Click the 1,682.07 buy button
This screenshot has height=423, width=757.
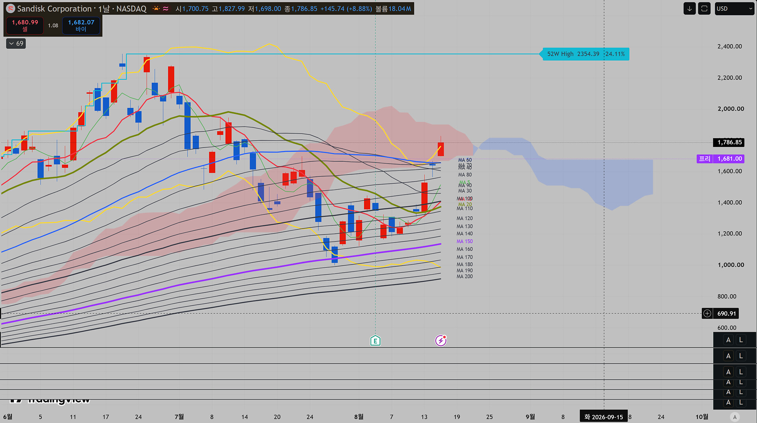(81, 25)
